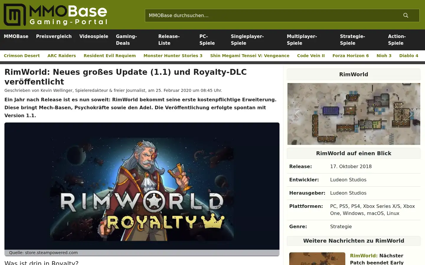Click the search magnifier icon
The width and height of the screenshot is (425, 265).
(406, 15)
